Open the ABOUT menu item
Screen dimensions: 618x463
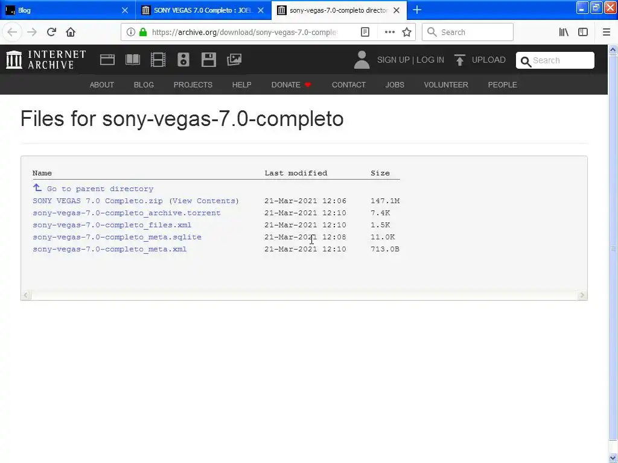click(101, 84)
